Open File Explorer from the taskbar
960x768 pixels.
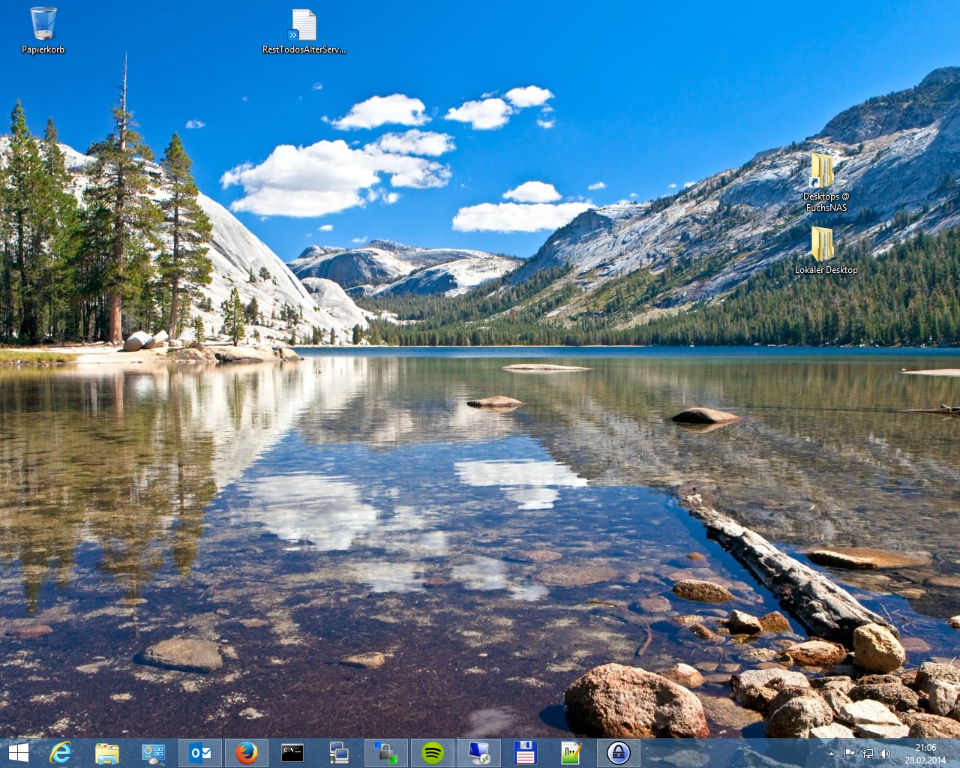pos(107,753)
